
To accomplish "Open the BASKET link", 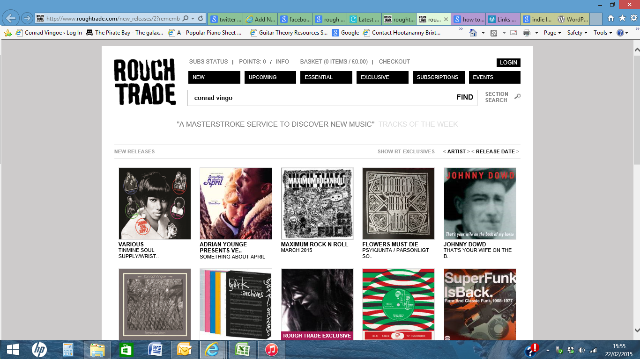I will [334, 62].
